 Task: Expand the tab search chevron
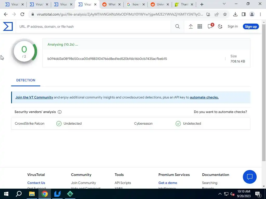[x=224, y=4]
